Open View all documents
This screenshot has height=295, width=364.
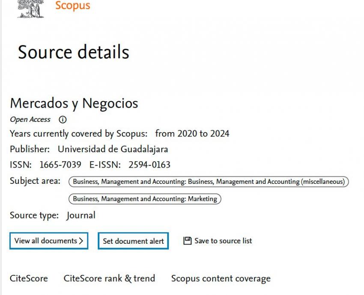click(49, 241)
